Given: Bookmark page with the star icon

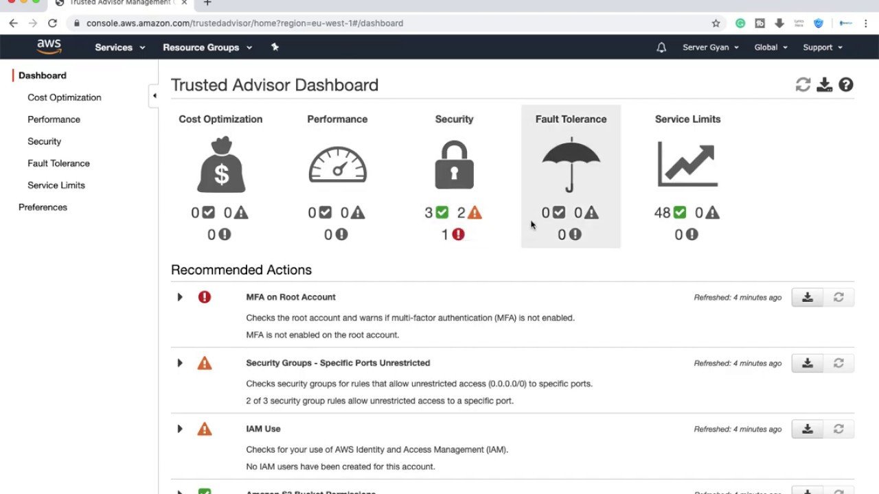Looking at the screenshot, I should coord(716,23).
